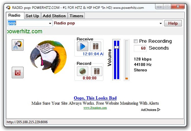Pause the recording in the Record group
Viewport: 191px width, 131px height.
click(97, 71)
